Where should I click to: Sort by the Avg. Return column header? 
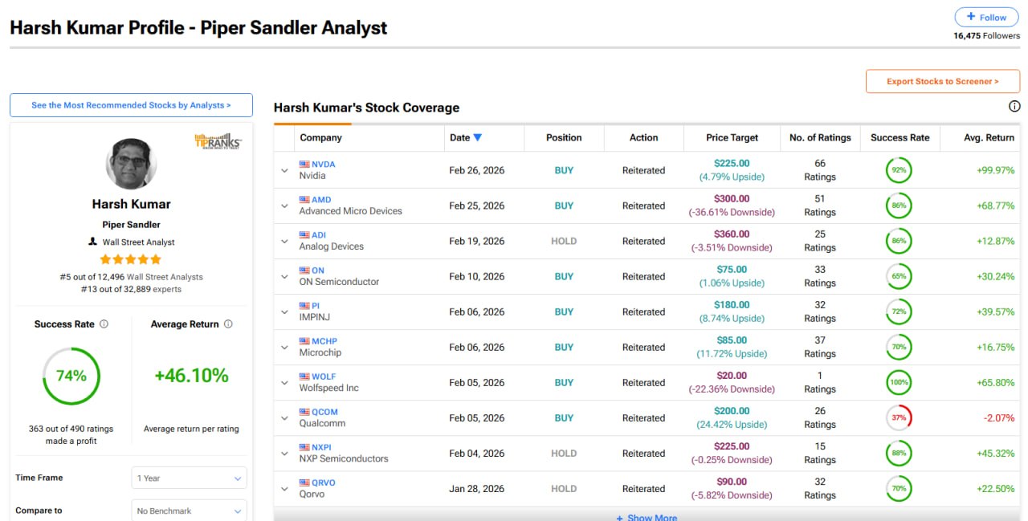tap(989, 137)
